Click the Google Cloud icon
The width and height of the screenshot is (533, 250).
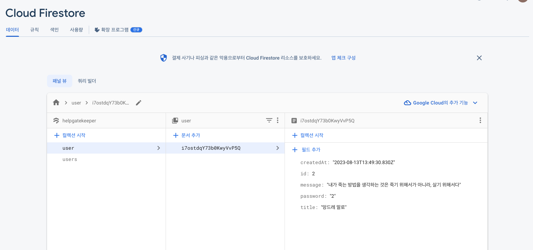coord(407,103)
